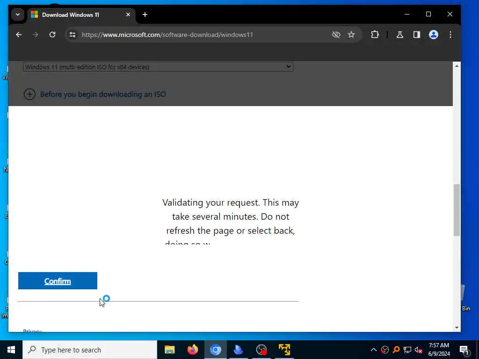This screenshot has width=479, height=359.
Task: Click the blue Confirm button
Action: point(58,280)
